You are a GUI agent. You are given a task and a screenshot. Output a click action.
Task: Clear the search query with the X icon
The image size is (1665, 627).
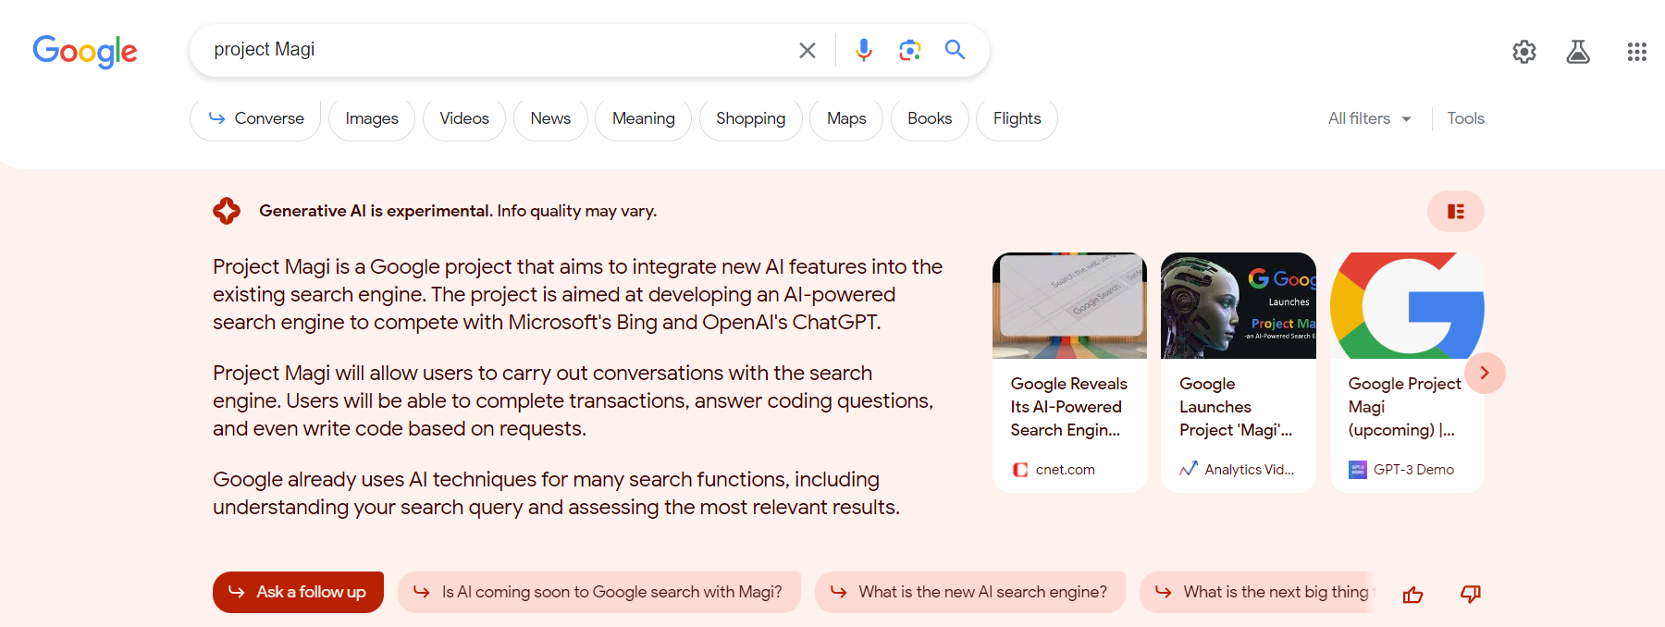(x=808, y=50)
